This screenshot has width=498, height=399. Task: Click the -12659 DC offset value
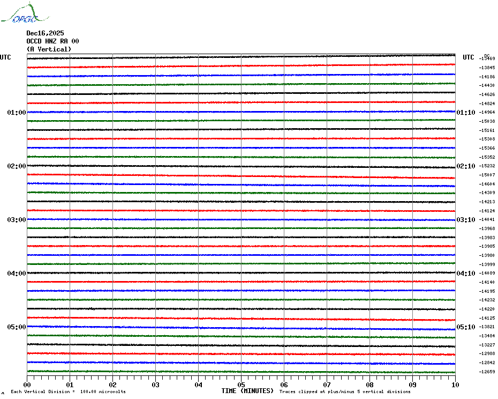point(487,372)
